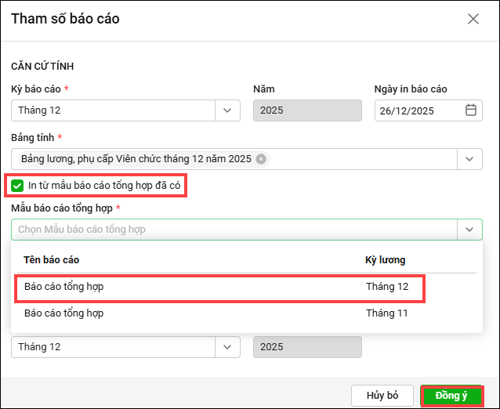Confirm with the Đồng ý button
Viewport: 500px width, 409px height.
pos(451,396)
